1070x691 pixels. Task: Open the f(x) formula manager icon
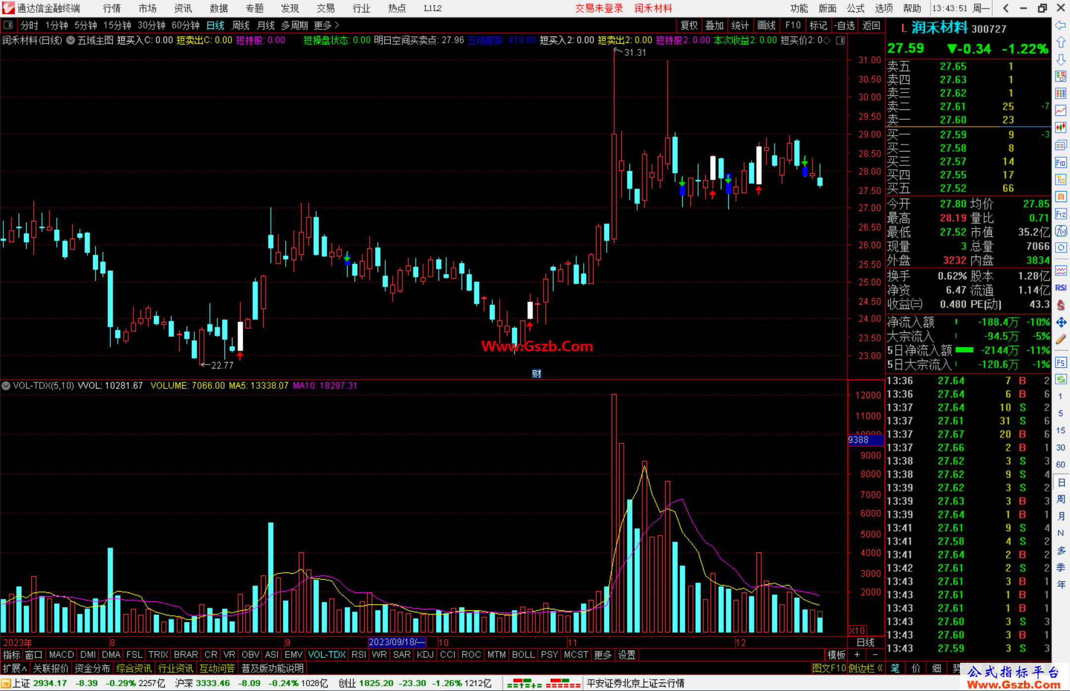[x=1061, y=231]
